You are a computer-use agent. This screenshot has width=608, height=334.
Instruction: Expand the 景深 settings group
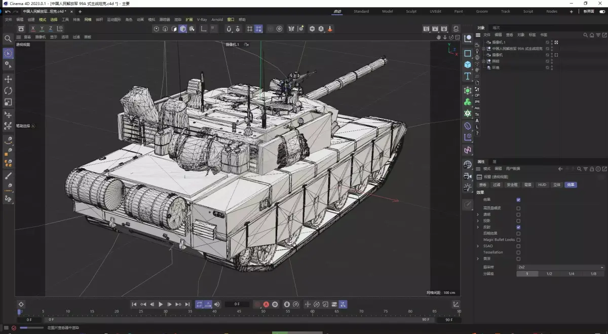[x=478, y=258]
